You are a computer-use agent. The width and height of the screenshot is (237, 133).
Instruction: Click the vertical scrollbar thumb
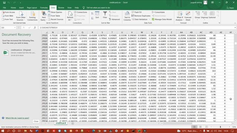[x=236, y=43]
